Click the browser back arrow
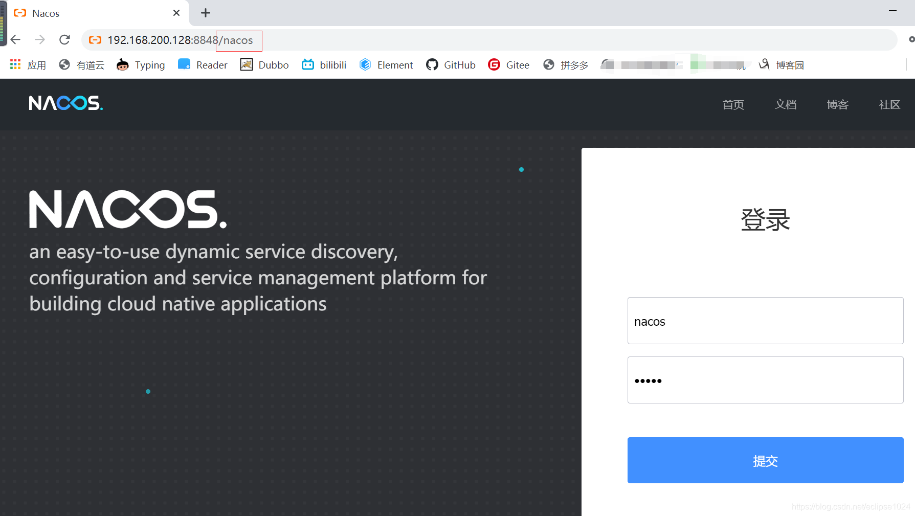915x516 pixels. coord(15,39)
